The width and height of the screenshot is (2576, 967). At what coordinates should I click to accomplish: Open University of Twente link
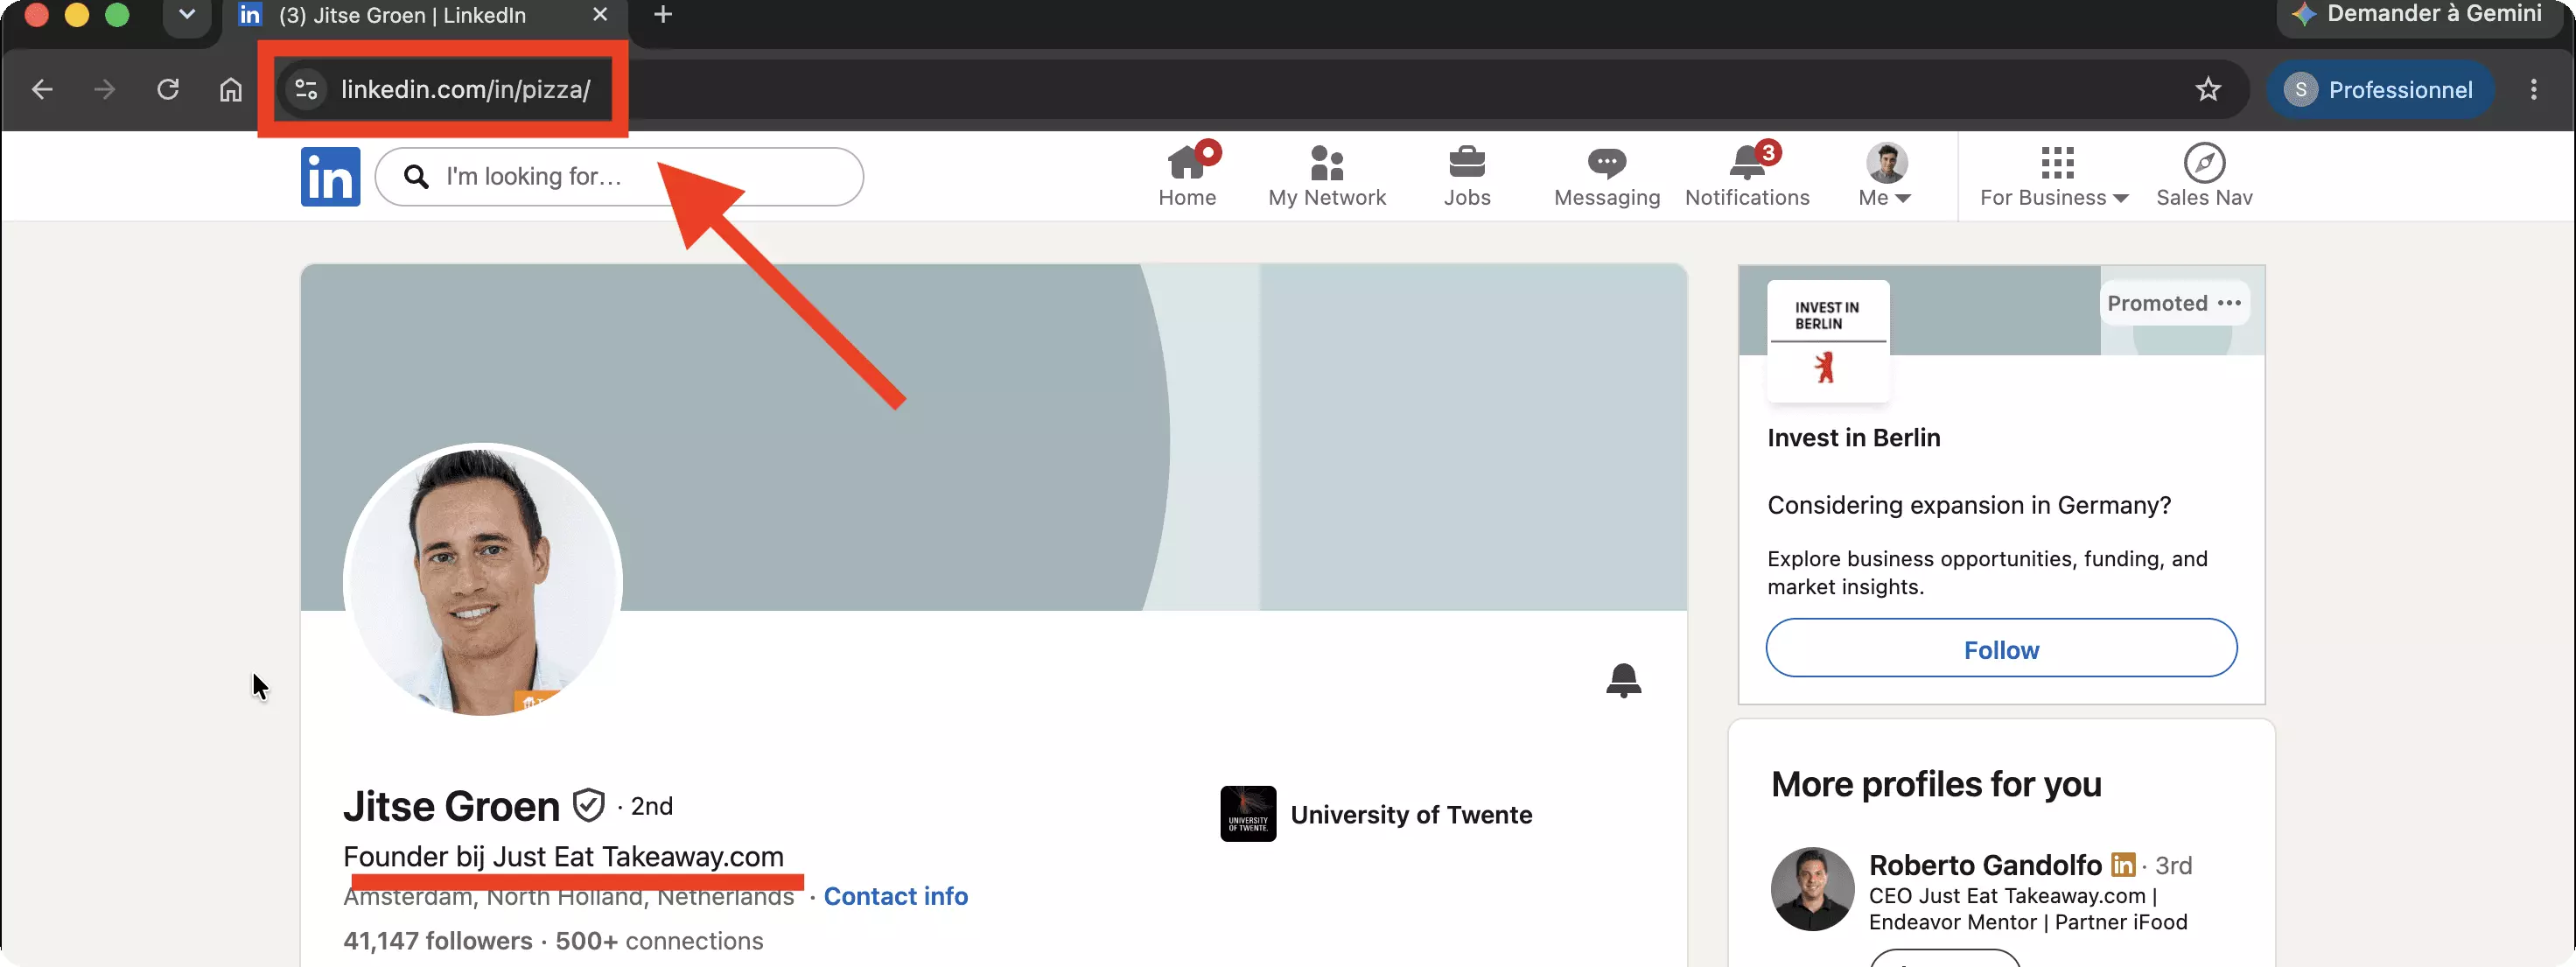point(1411,814)
